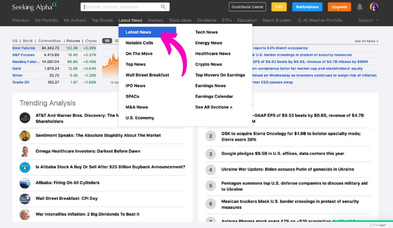Choose SPACs from the dropdown

pyautogui.click(x=133, y=96)
